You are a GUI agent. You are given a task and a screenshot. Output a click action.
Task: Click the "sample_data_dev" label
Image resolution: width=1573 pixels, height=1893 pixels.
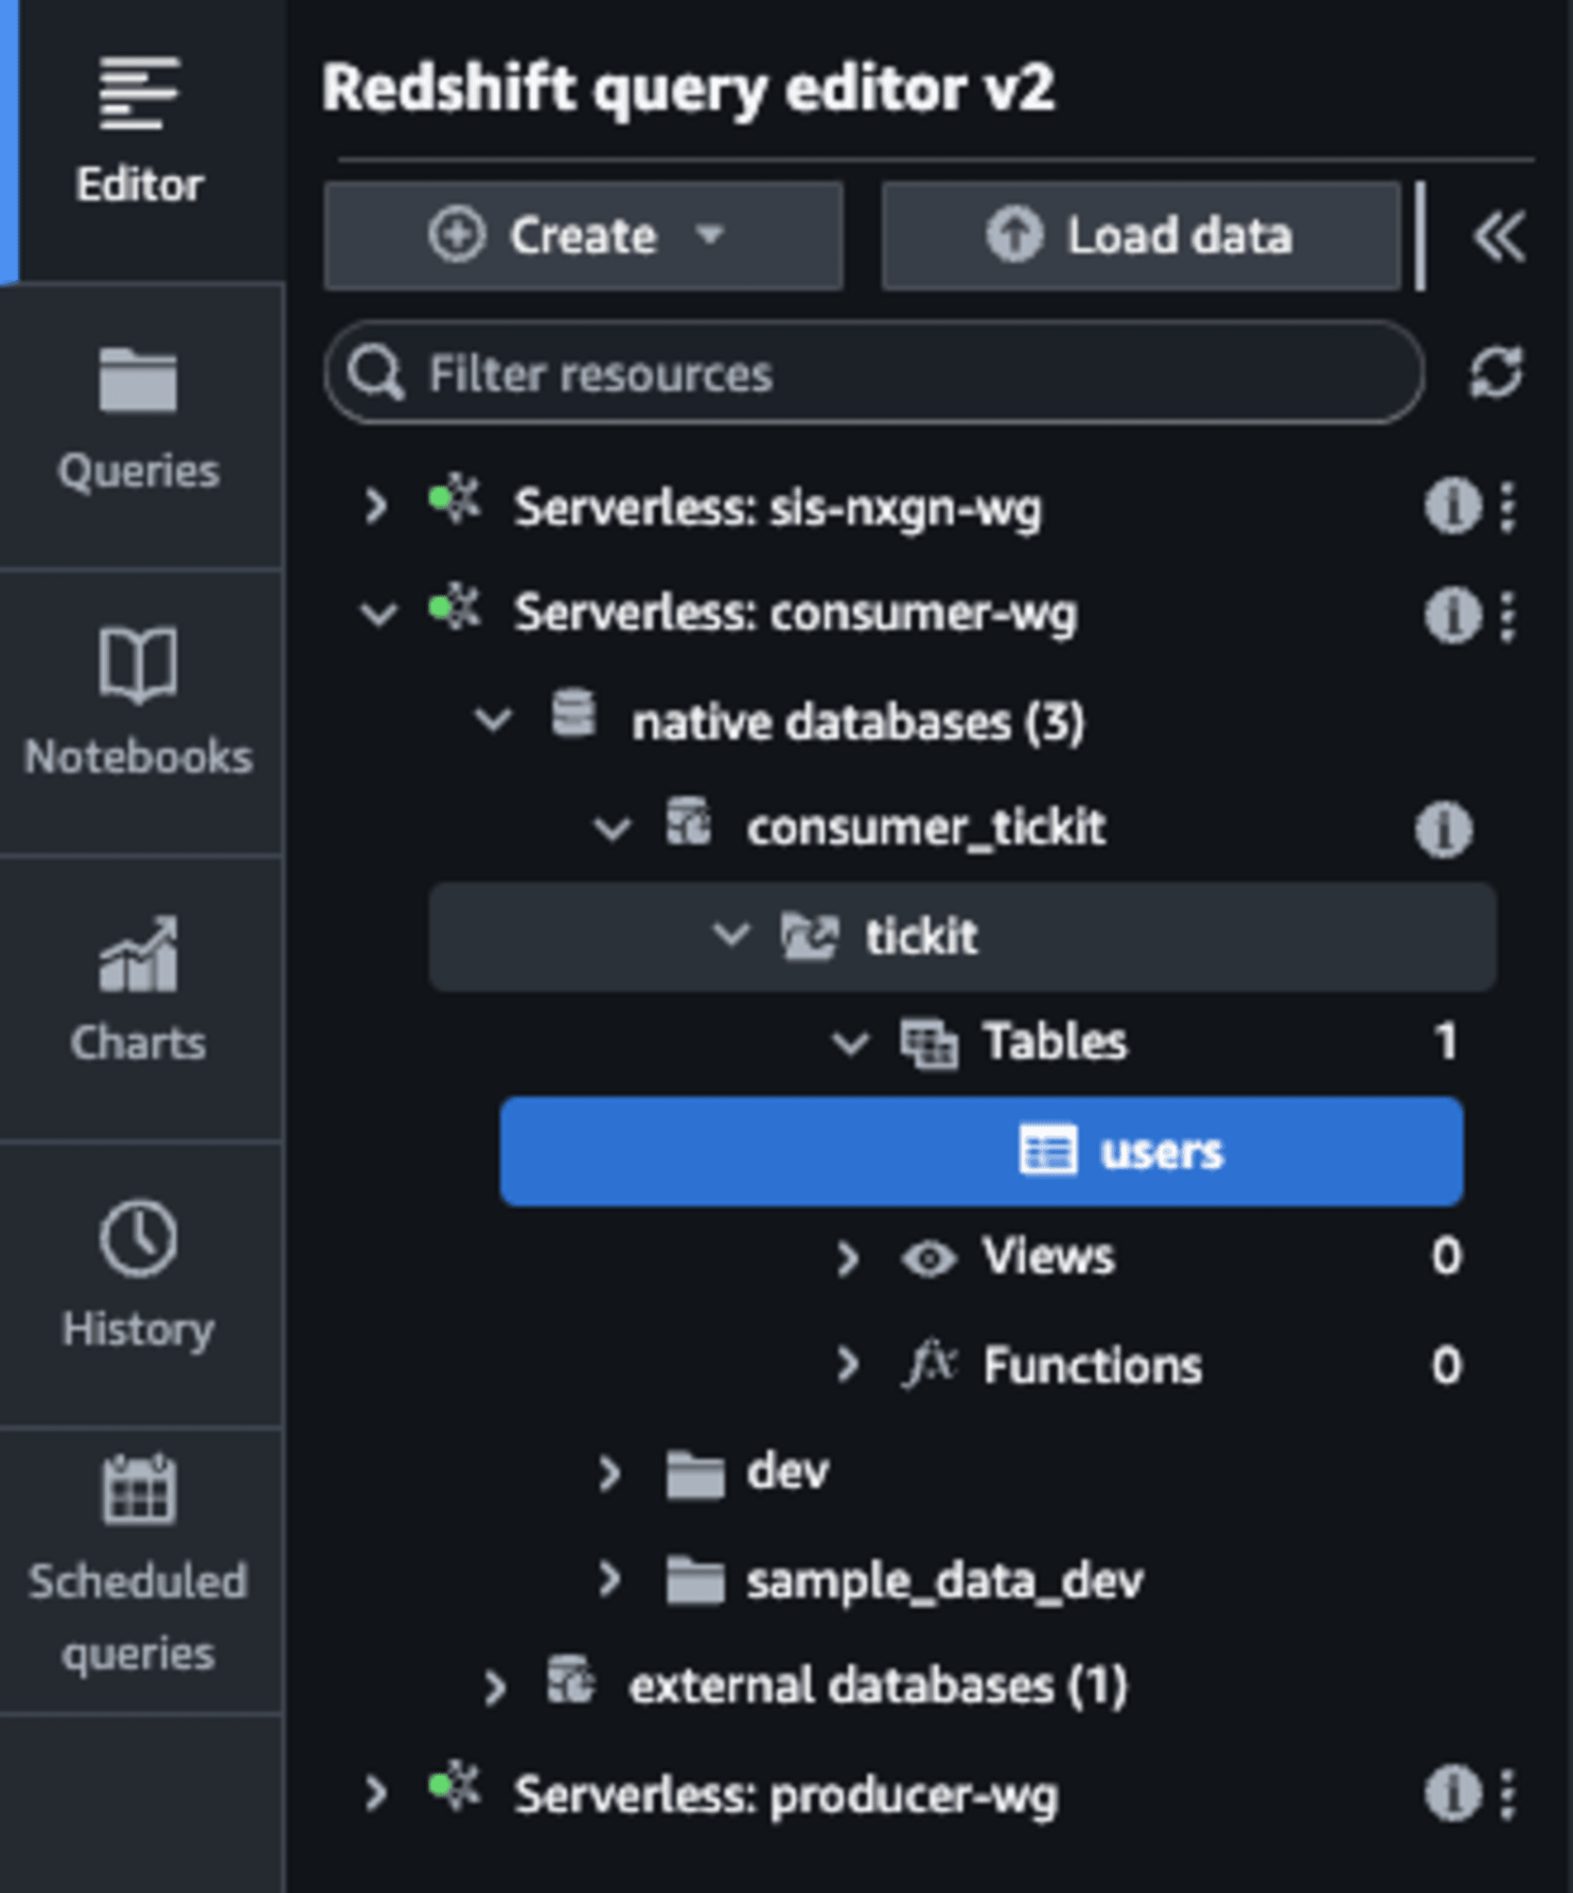[945, 1582]
